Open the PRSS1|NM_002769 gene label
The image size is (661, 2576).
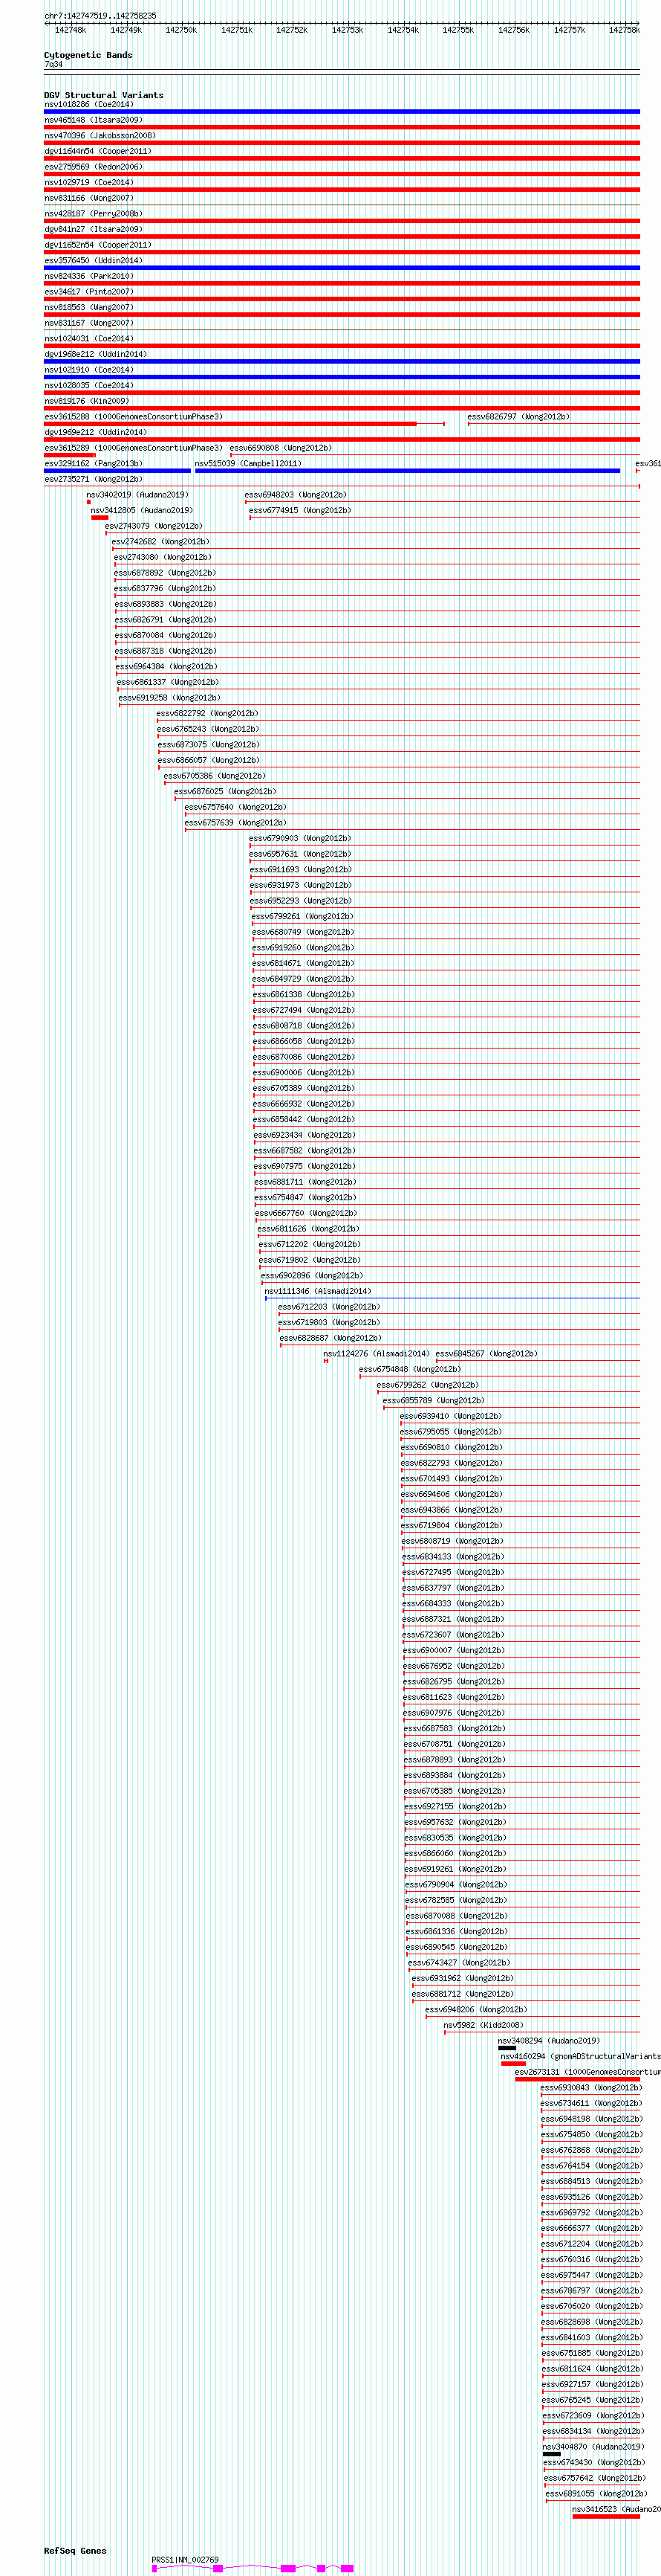click(186, 2560)
